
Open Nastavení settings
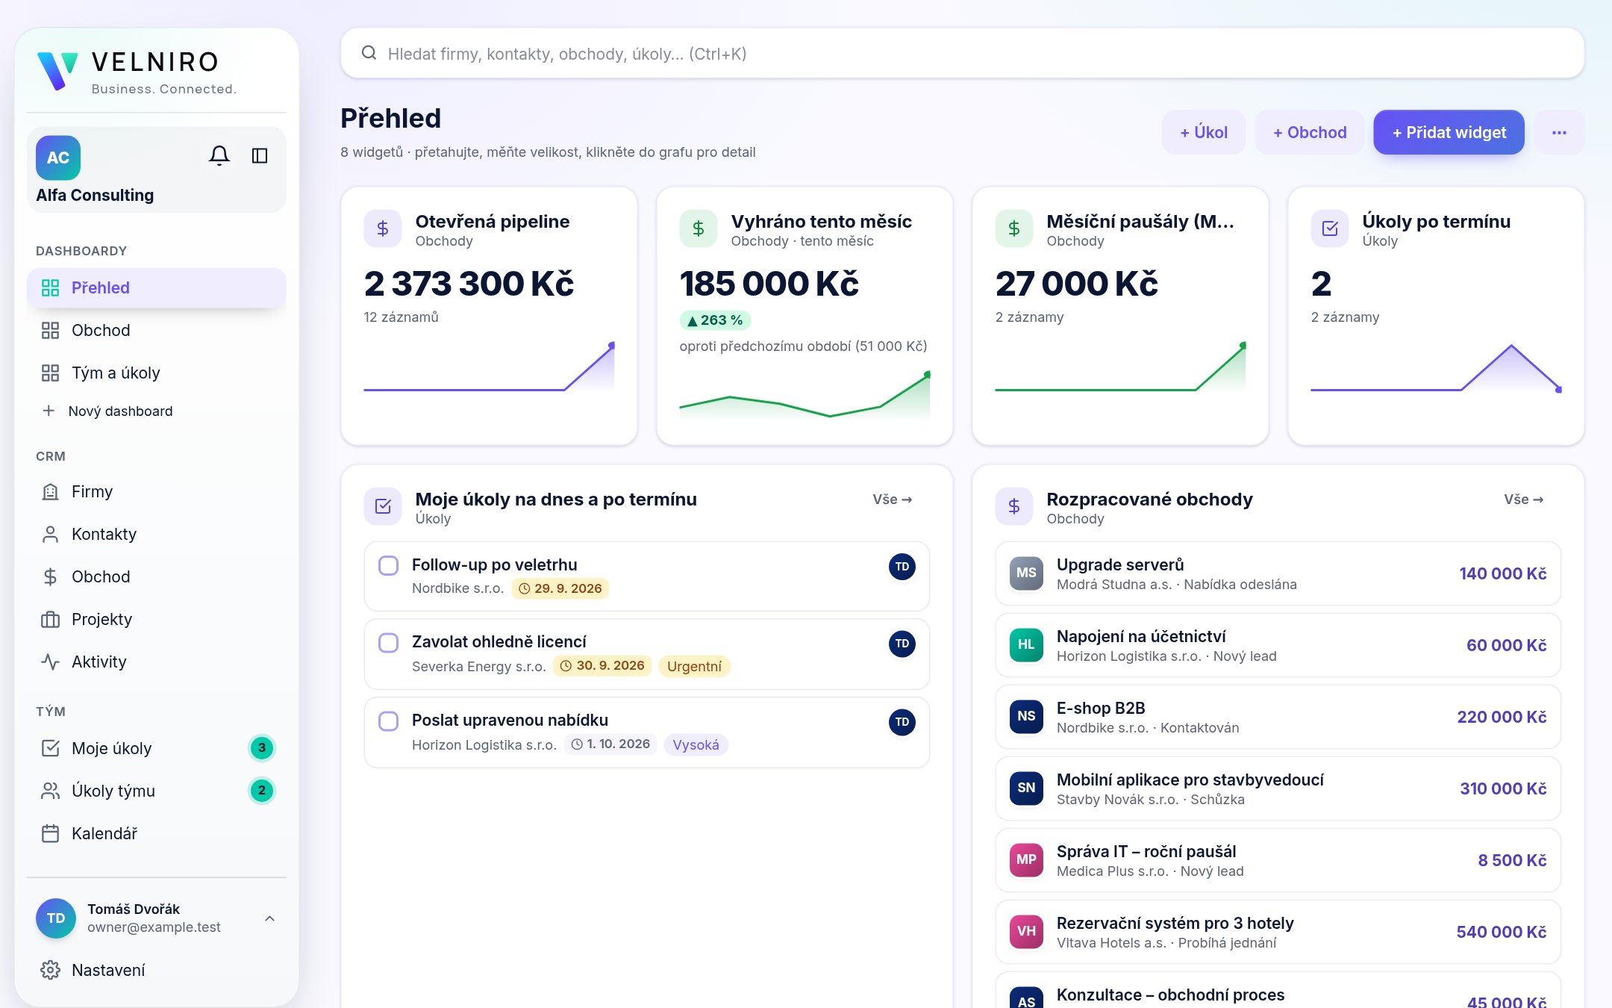coord(157,970)
